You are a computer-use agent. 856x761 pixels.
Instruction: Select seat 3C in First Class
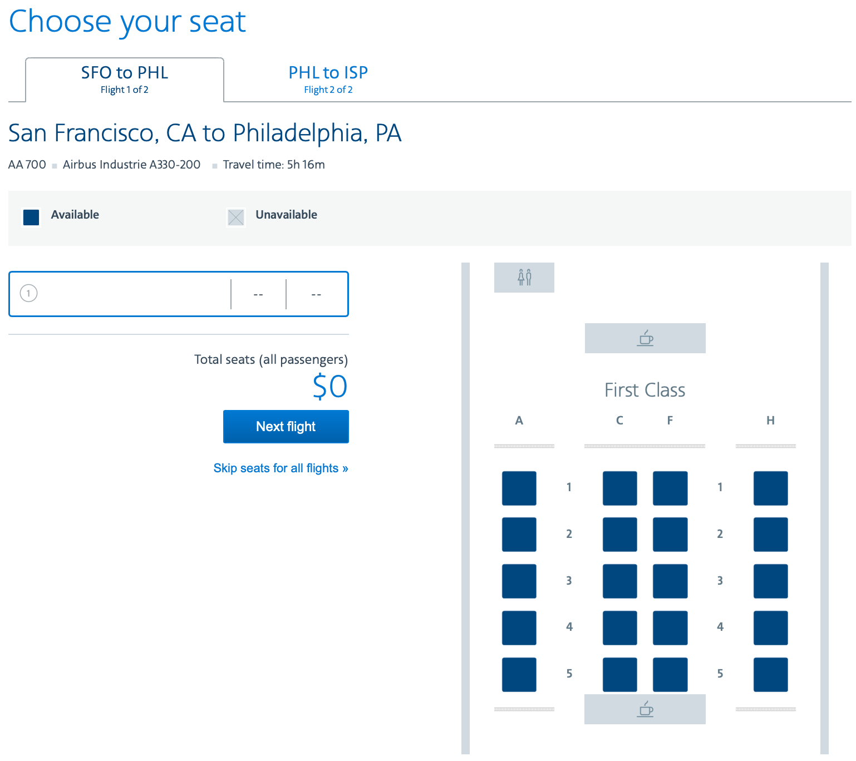(619, 581)
